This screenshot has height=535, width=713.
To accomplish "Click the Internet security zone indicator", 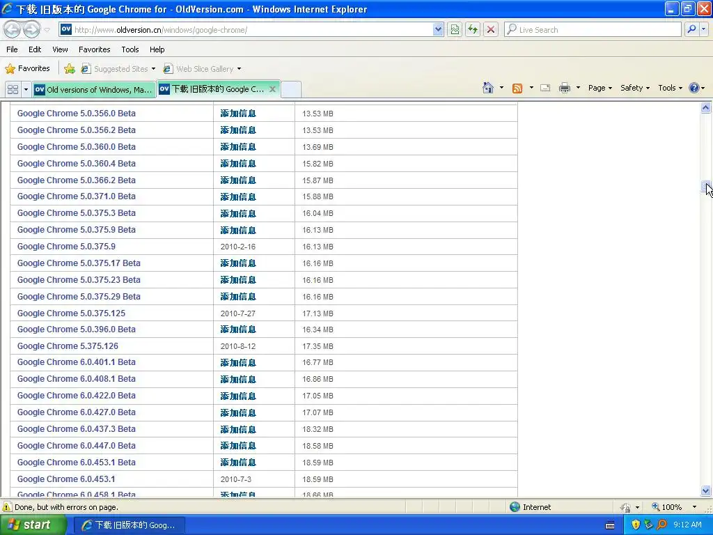I will [x=530, y=507].
